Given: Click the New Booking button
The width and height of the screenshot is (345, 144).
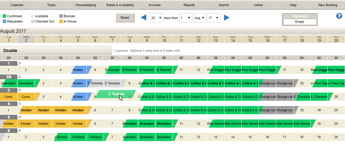Looking at the screenshot, I should [328, 5].
